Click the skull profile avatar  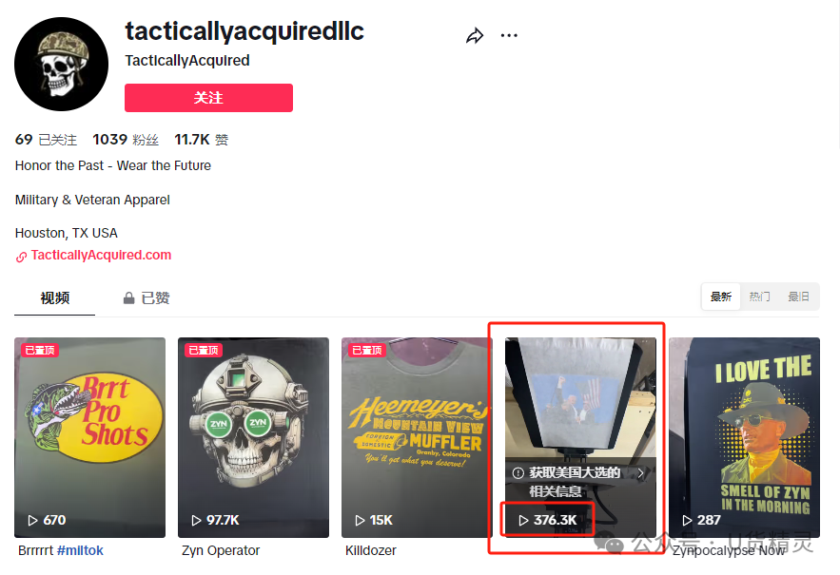pyautogui.click(x=61, y=65)
